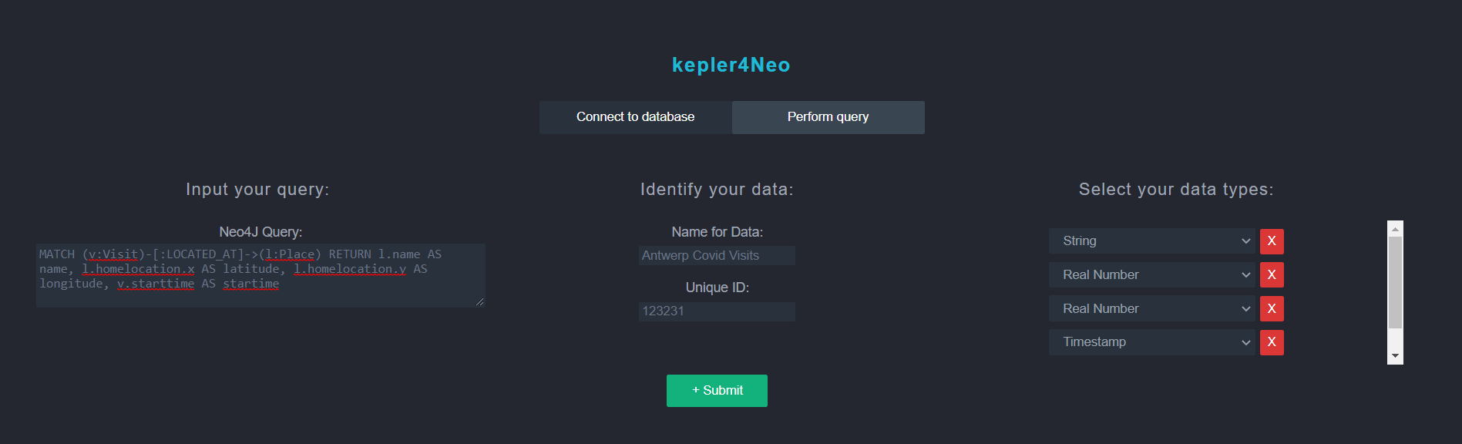Image resolution: width=1462 pixels, height=444 pixels.
Task: Click the scrollbar down arrow
Action: coord(1395,357)
